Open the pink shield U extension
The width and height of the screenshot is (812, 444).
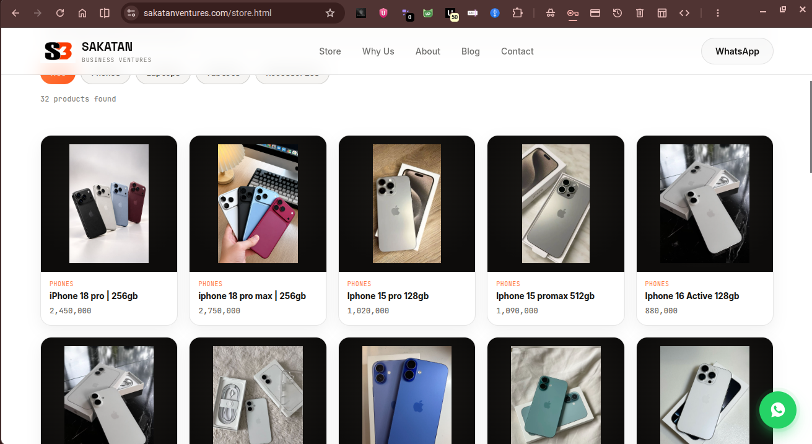(383, 13)
